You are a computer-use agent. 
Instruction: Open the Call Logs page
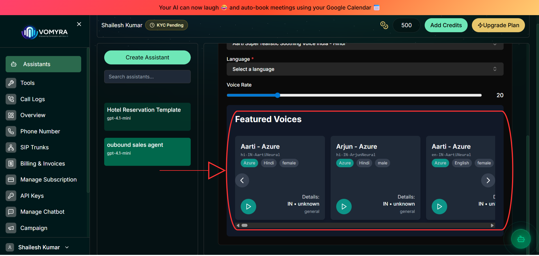(x=33, y=99)
